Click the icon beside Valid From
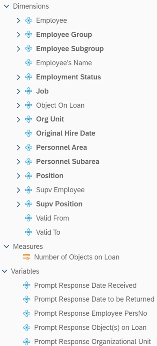 point(28,218)
